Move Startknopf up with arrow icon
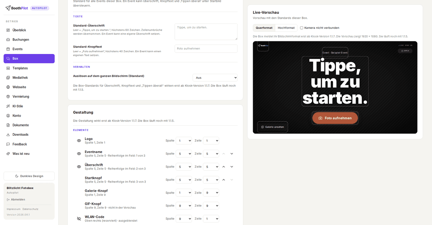The width and height of the screenshot is (432, 225). pos(224,180)
